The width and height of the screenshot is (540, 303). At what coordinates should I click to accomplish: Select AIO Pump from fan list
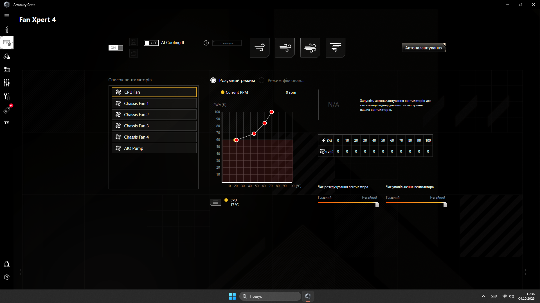154,148
